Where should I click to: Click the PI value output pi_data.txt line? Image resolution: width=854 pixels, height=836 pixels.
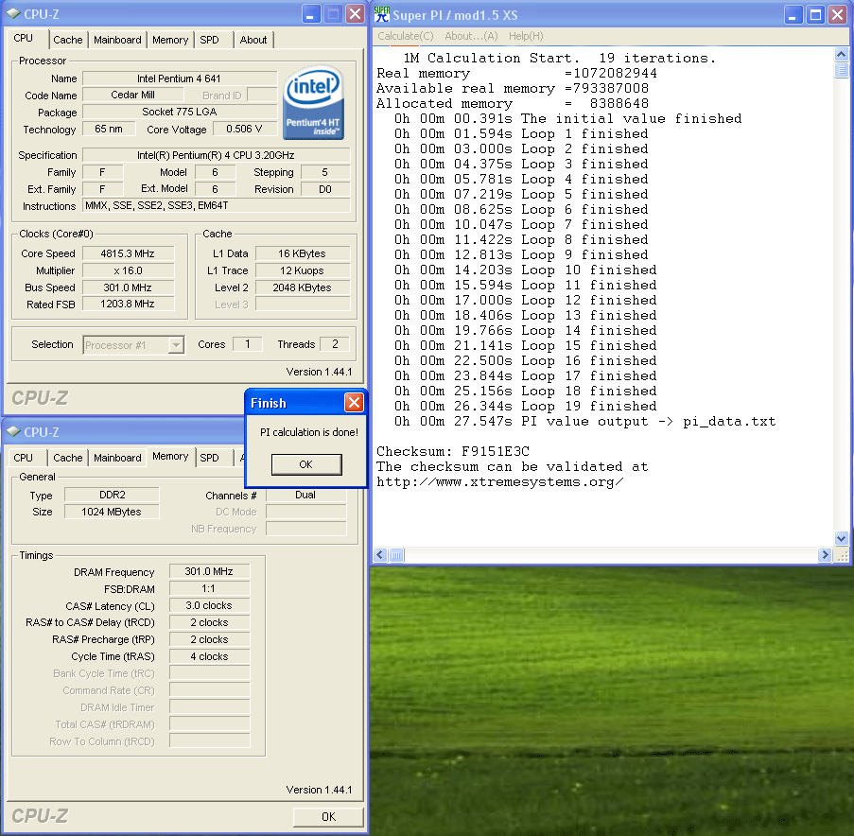coord(585,421)
